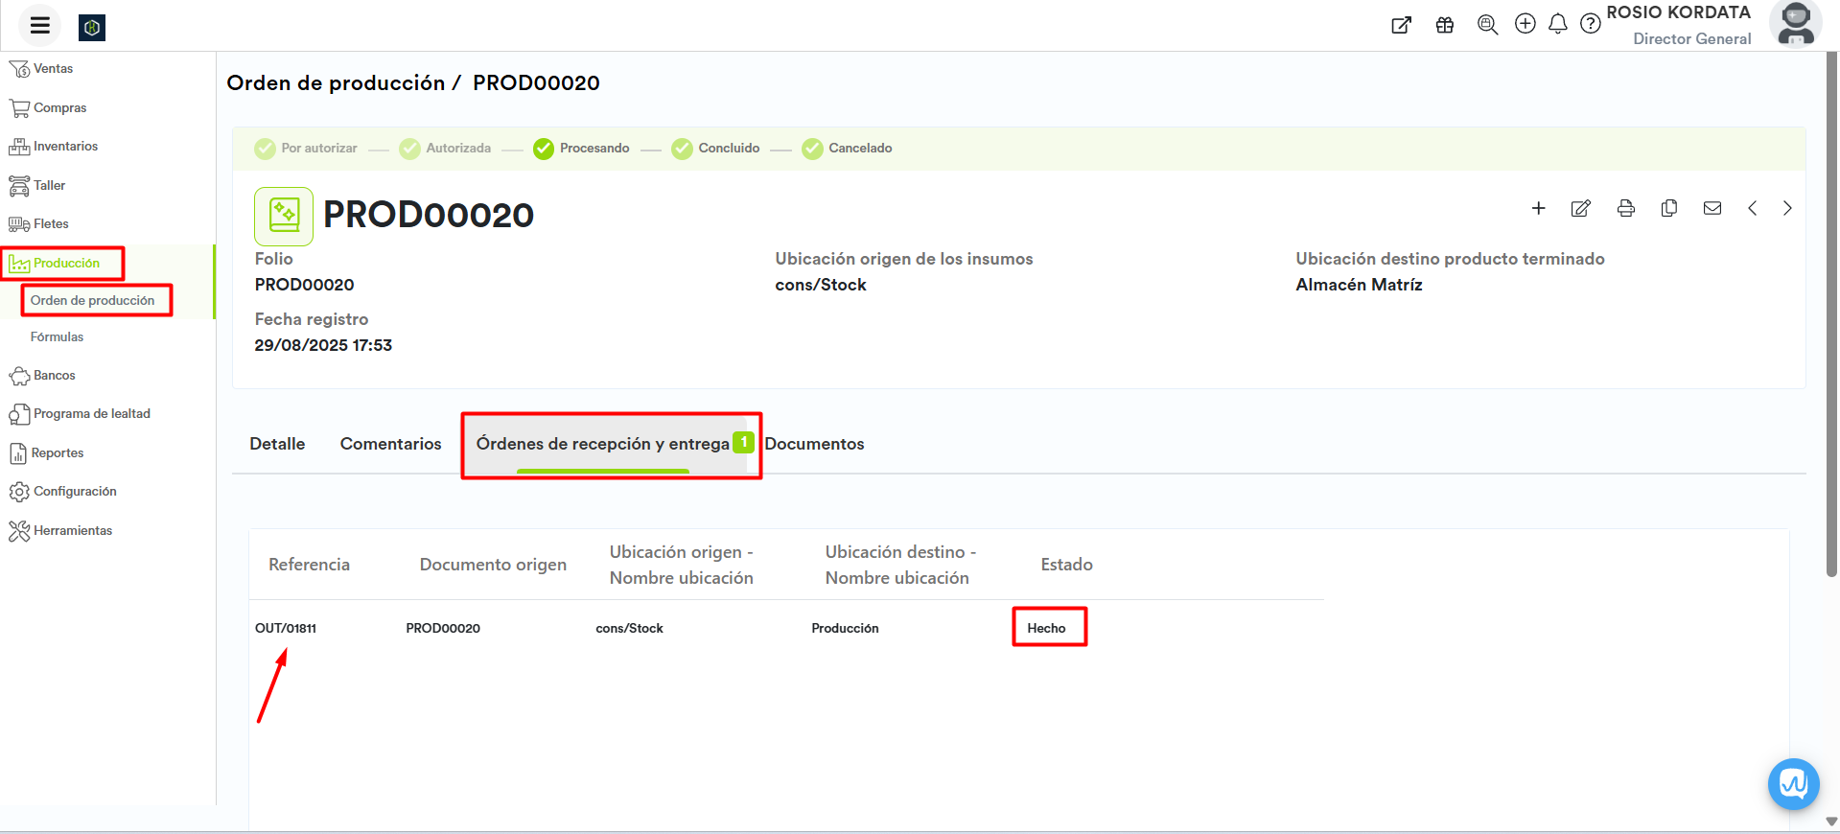Click the page vertical scrollbar
This screenshot has height=834, width=1840.
click(x=1831, y=316)
